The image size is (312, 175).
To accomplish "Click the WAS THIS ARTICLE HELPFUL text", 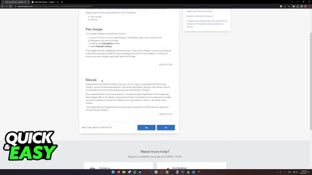I will 97,127.
